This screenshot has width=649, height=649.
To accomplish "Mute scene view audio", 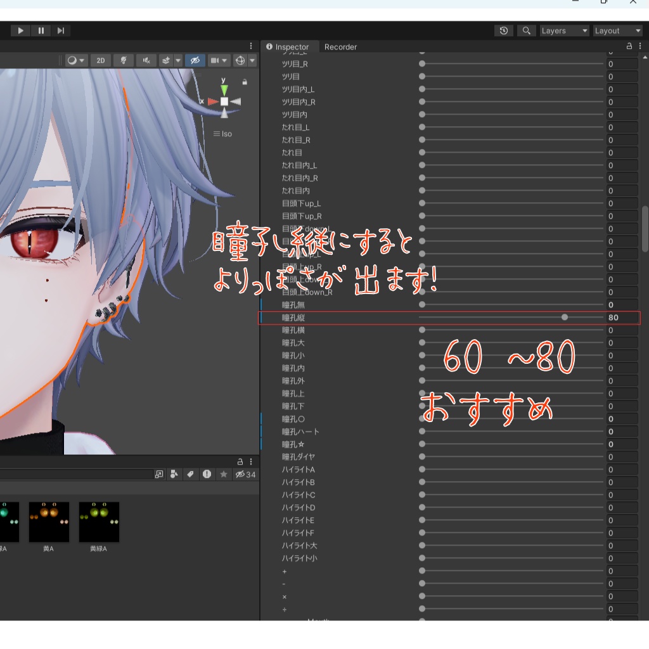I will pyautogui.click(x=146, y=60).
